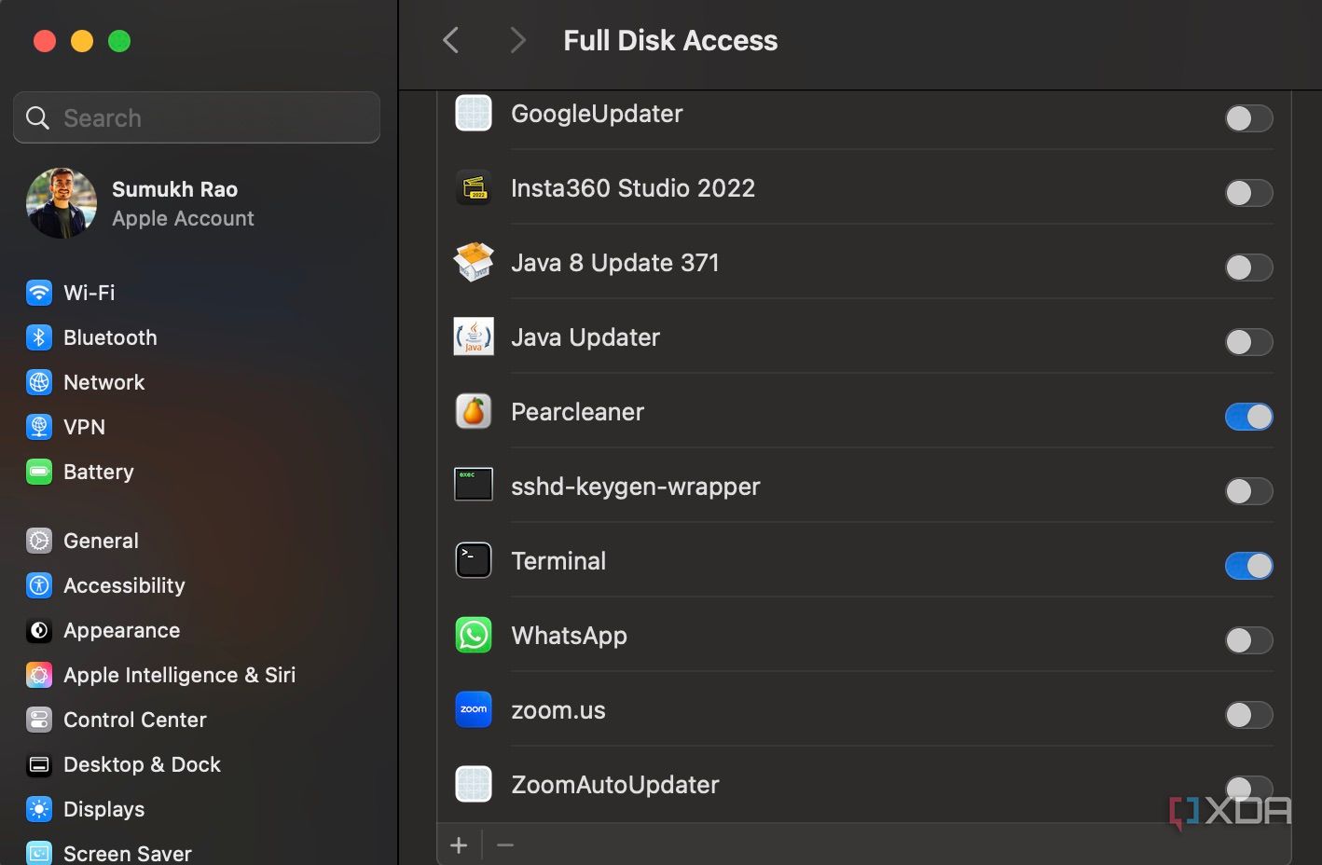This screenshot has height=865, width=1322.
Task: Click the search magnifying glass icon
Action: click(x=37, y=118)
